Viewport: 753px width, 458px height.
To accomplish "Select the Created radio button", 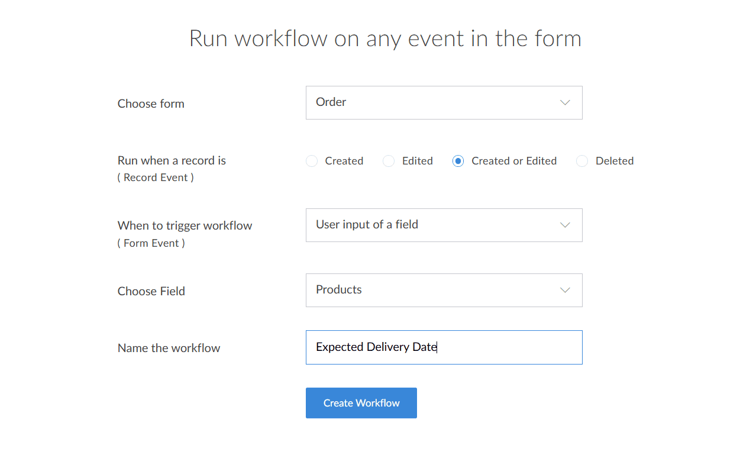I will tap(312, 161).
